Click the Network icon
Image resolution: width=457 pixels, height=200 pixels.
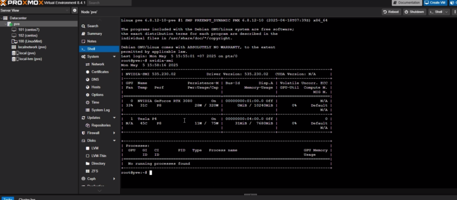[x=88, y=64]
